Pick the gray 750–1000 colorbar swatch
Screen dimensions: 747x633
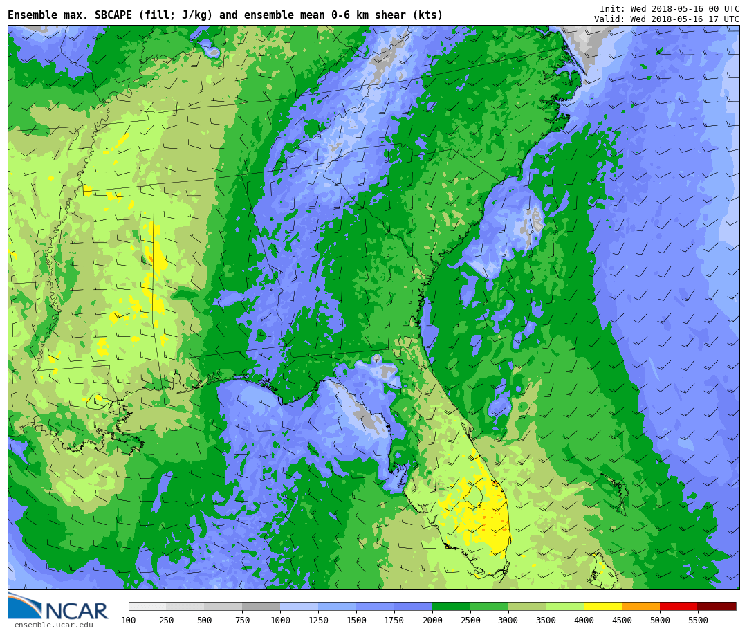coord(261,606)
